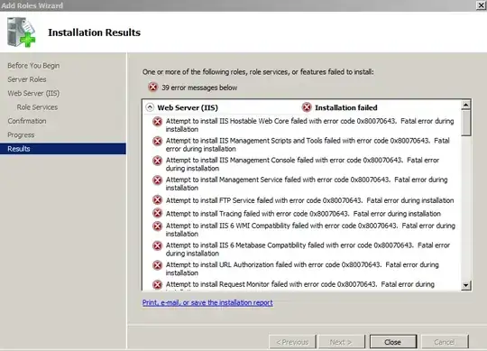Screen dimensions: 487x351
Task: Click the IIS Management Console error message
Action: pyautogui.click(x=302, y=164)
